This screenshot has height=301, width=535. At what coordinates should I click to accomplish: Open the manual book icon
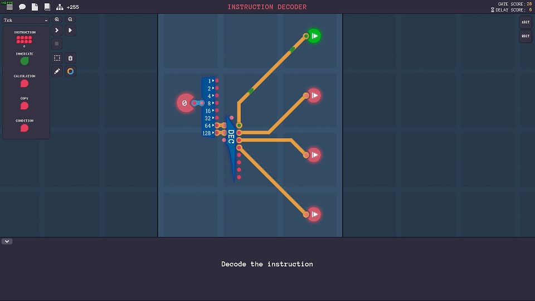[47, 7]
